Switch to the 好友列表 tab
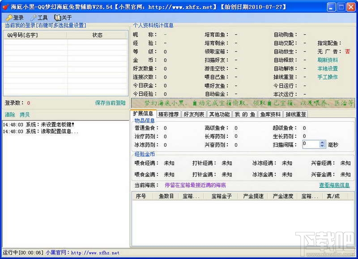 (x=194, y=114)
